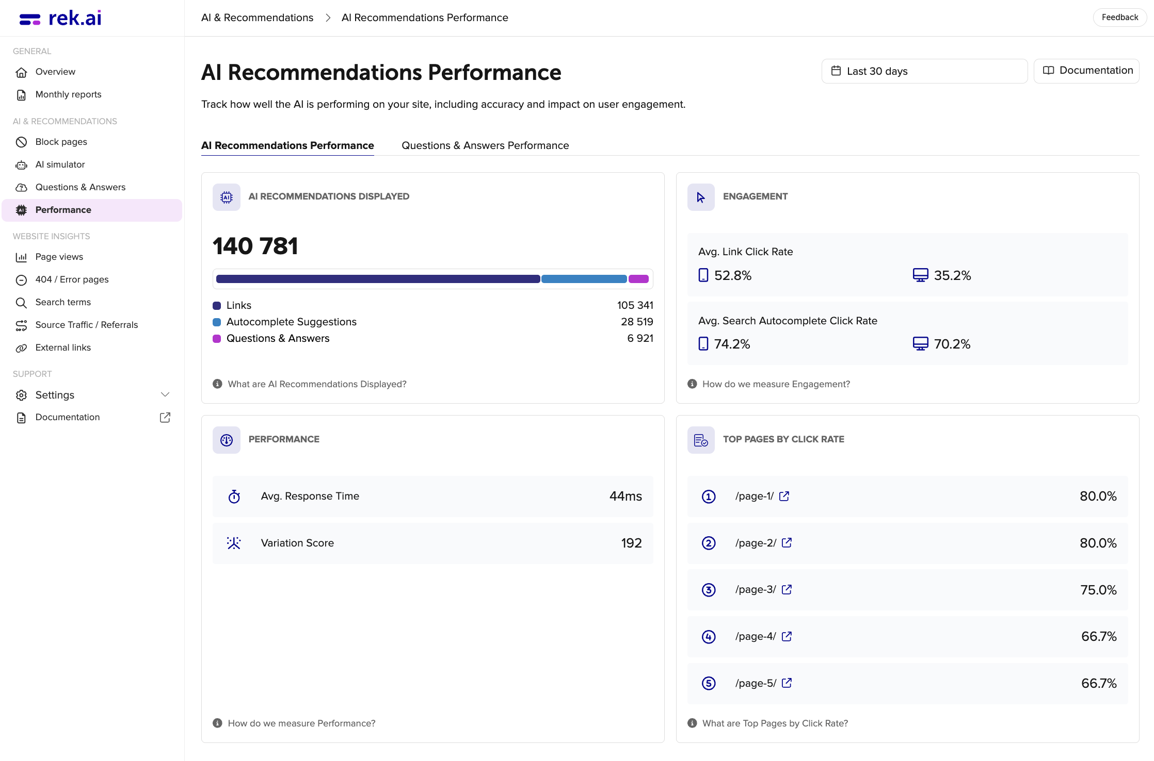Click the 404 / Error pages circle icon
Viewport: 1154px width, 761px height.
21,280
